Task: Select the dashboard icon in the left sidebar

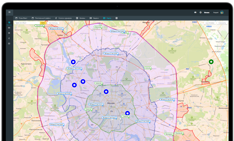Action: pos(9,23)
